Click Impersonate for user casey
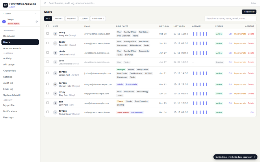Screen dimensions: 260x162 [x=240, y=43]
